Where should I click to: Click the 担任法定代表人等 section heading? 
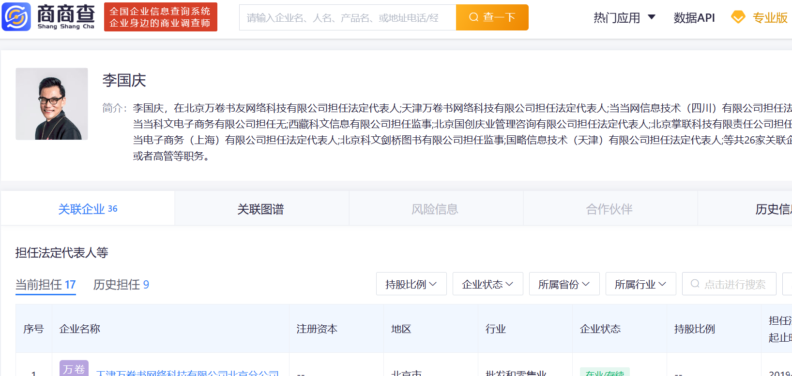tap(61, 252)
